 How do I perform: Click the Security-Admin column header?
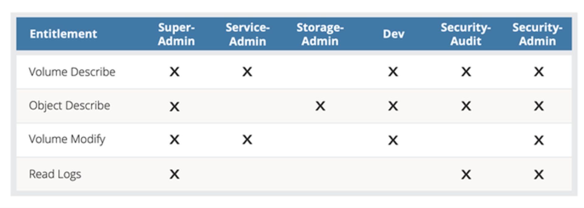pos(537,34)
